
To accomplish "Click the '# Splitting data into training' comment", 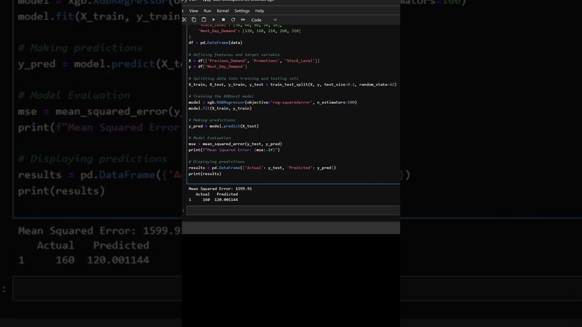I will (244, 79).
